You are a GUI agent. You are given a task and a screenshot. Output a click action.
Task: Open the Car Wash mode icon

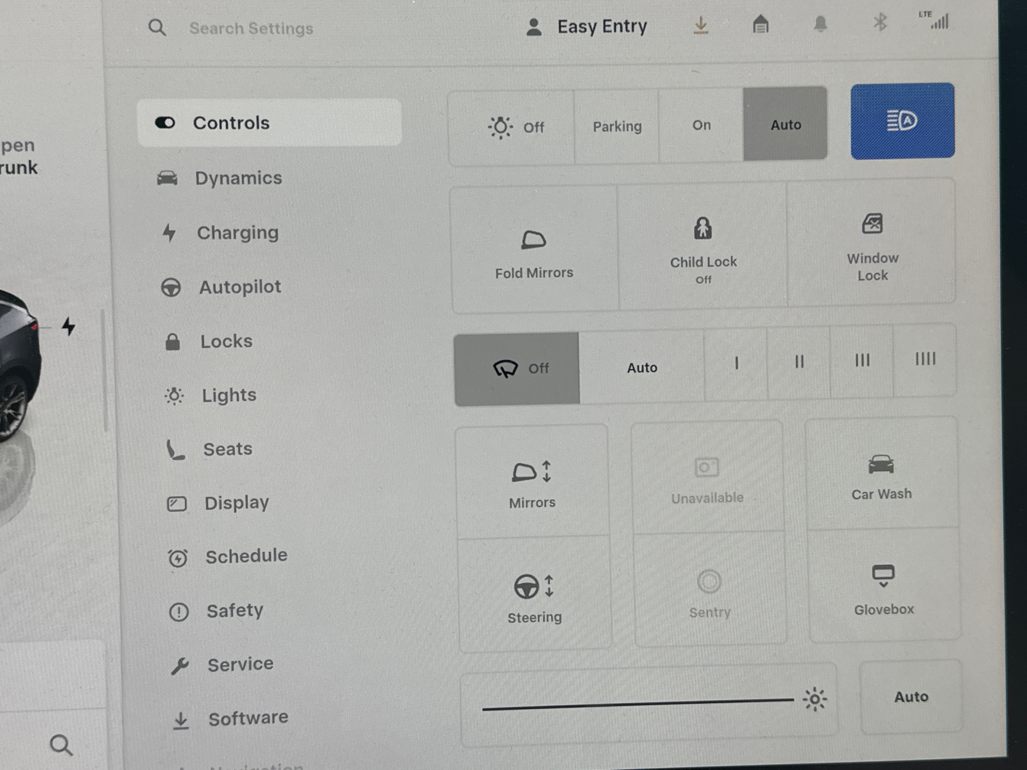[881, 475]
